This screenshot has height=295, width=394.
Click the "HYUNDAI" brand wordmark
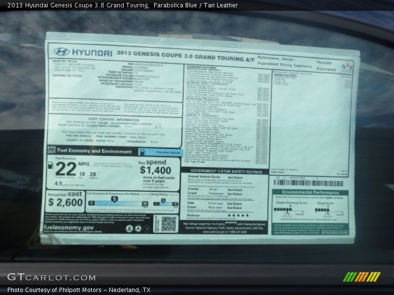point(92,53)
